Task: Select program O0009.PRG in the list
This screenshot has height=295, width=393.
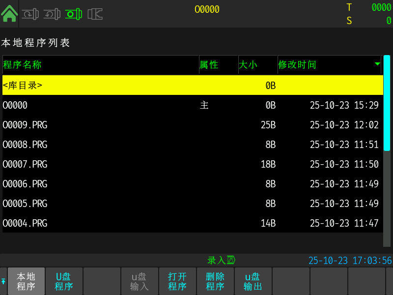Action: 192,125
